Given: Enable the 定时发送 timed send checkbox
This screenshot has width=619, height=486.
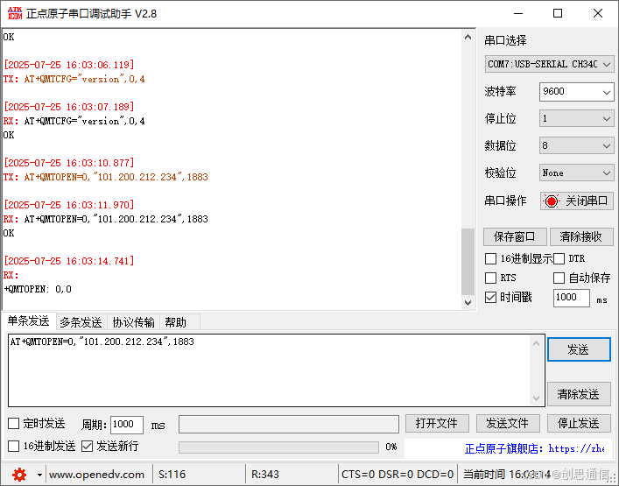Looking at the screenshot, I should click(x=13, y=424).
